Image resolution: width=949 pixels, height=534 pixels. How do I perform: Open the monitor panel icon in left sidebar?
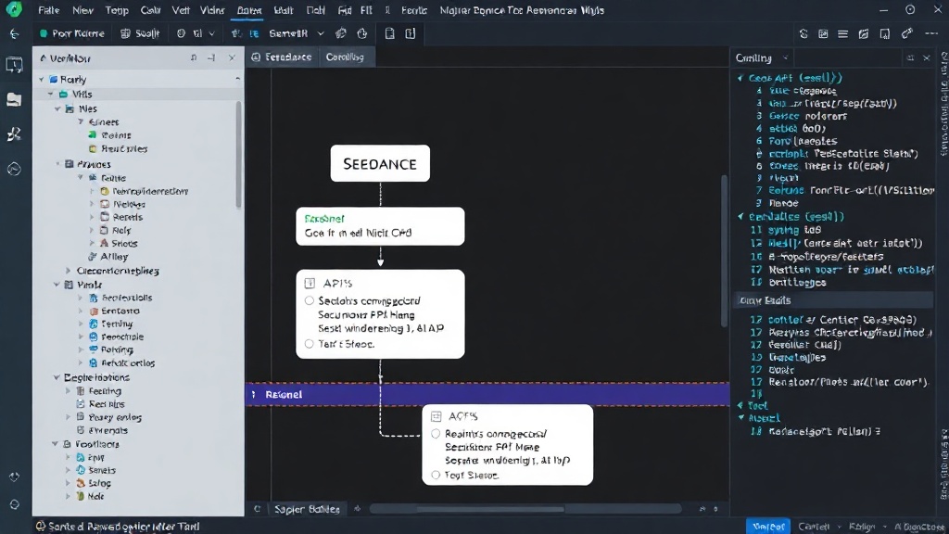coord(14,65)
